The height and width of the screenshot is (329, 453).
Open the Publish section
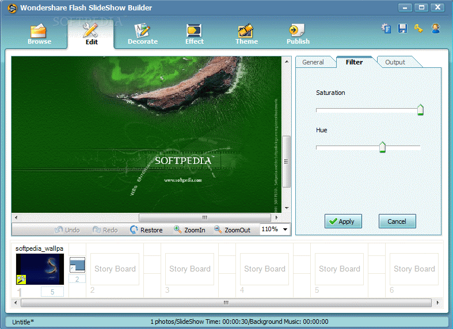click(x=298, y=34)
